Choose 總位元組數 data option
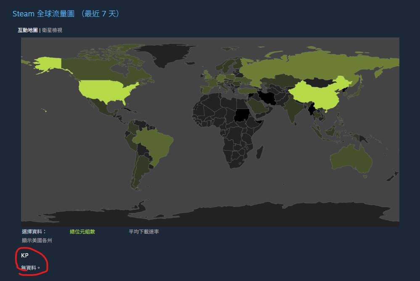Screen dimensions: 420x281 point(82,232)
